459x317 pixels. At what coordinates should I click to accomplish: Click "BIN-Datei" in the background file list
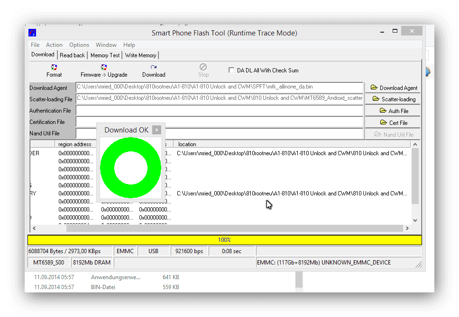click(103, 287)
